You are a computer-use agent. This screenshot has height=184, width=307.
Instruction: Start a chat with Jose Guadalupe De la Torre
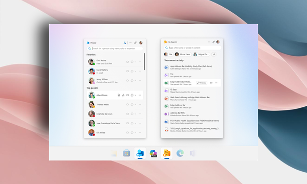[132, 123]
